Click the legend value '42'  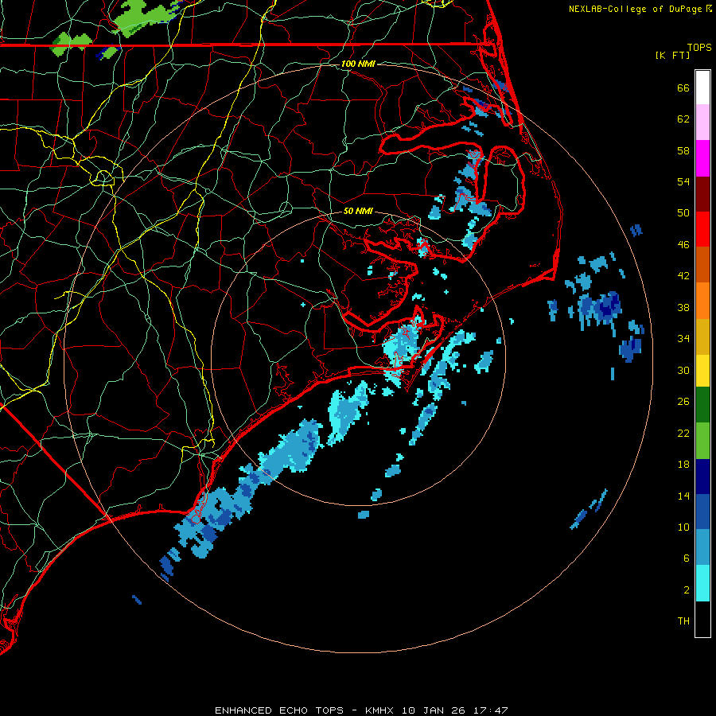click(x=683, y=276)
